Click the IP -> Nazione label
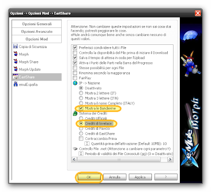 coord(89,83)
